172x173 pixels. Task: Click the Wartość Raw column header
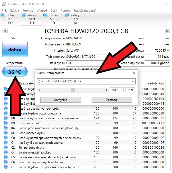[x=155, y=83]
